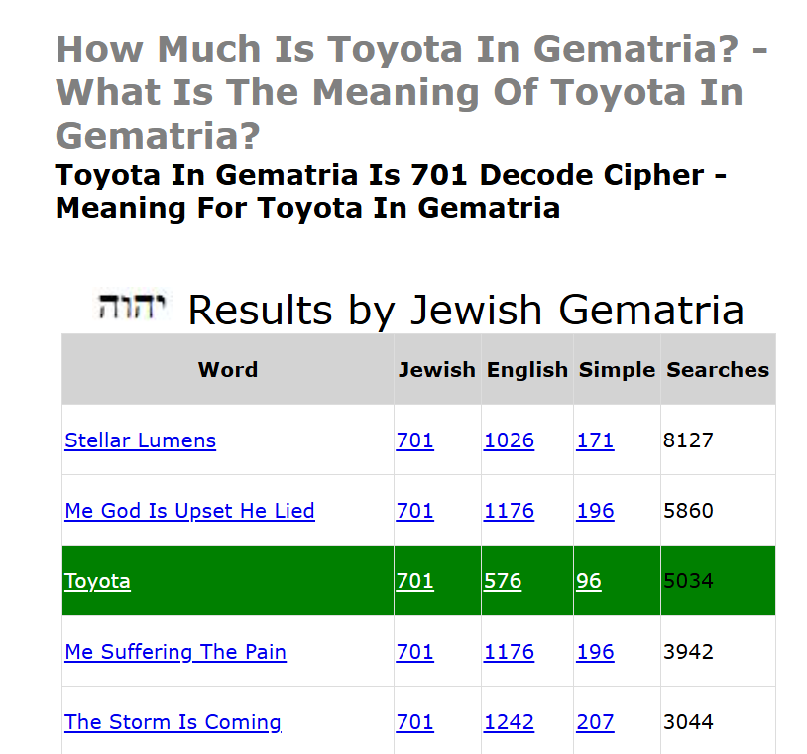Click searches count 5034 in Toyota row

pos(688,581)
